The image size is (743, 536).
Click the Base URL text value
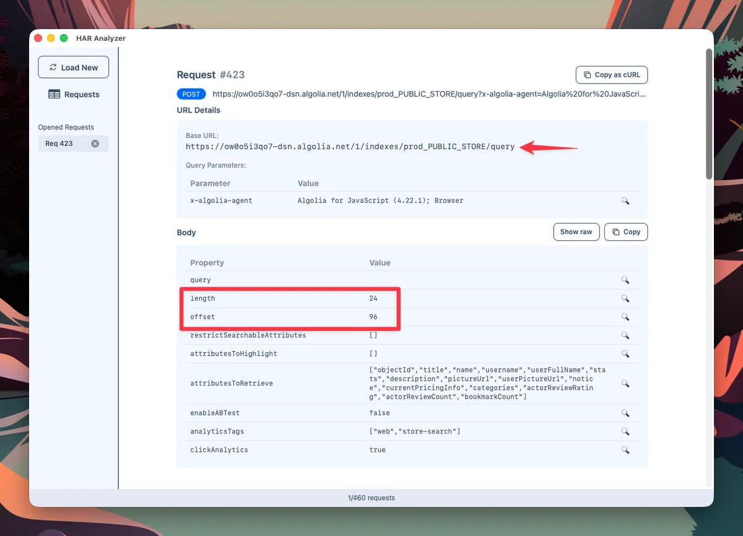pos(350,147)
